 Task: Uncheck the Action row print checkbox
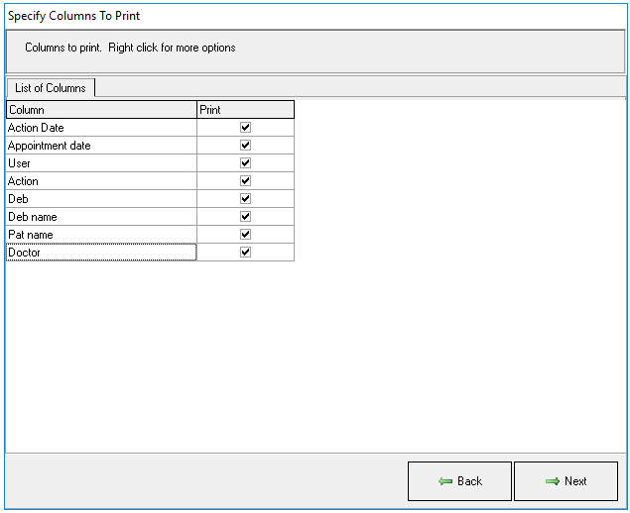(x=246, y=181)
